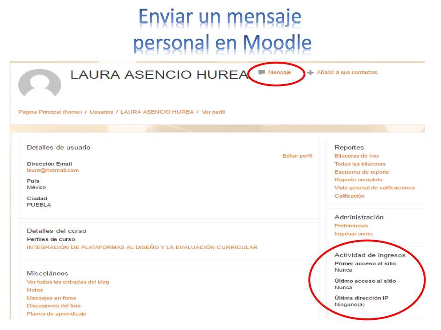441x330 pixels.
Task: Open the Notas link
Action: pos(35,290)
